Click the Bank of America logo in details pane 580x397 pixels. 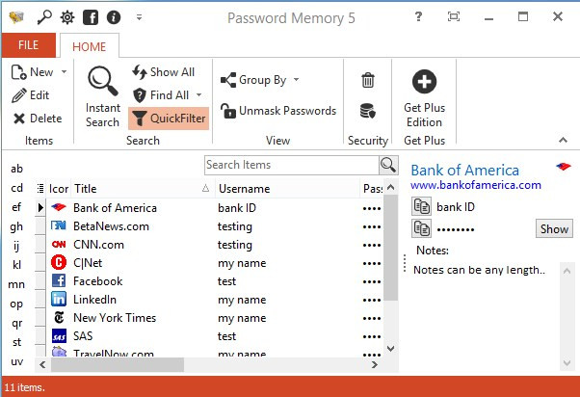point(564,167)
